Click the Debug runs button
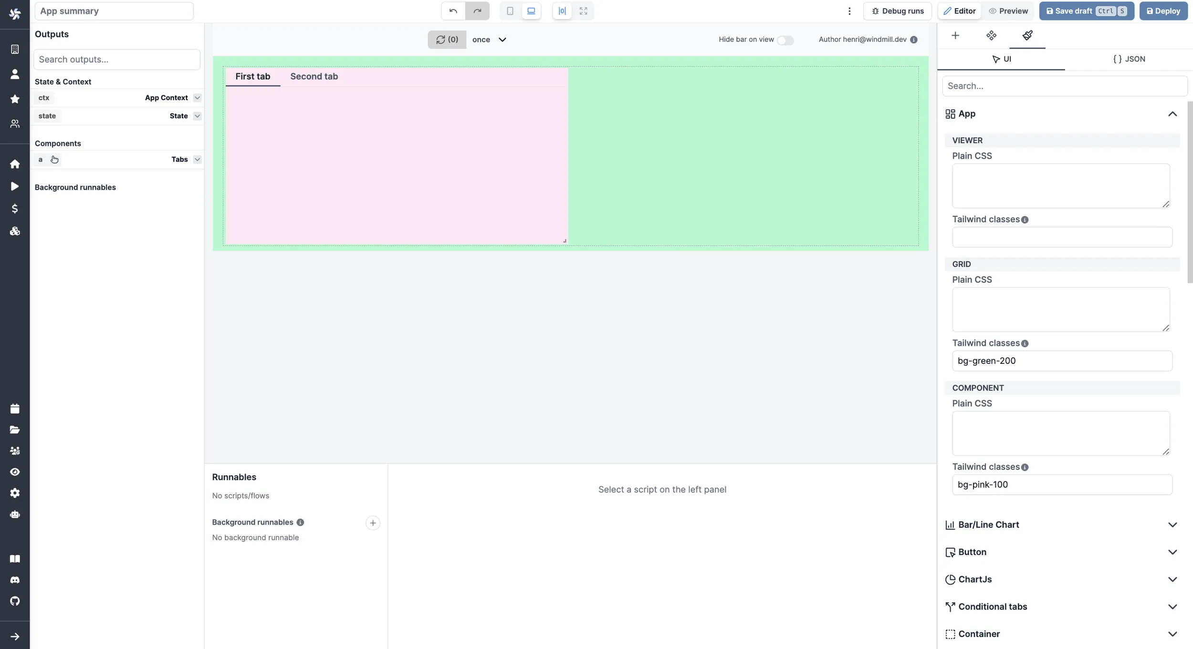Screen dimensions: 1193x649 pos(898,10)
